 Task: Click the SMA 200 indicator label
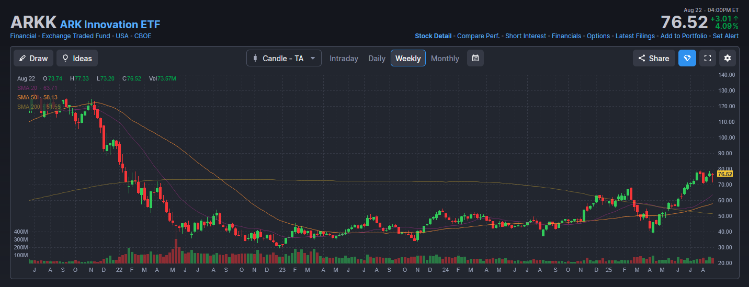39,107
